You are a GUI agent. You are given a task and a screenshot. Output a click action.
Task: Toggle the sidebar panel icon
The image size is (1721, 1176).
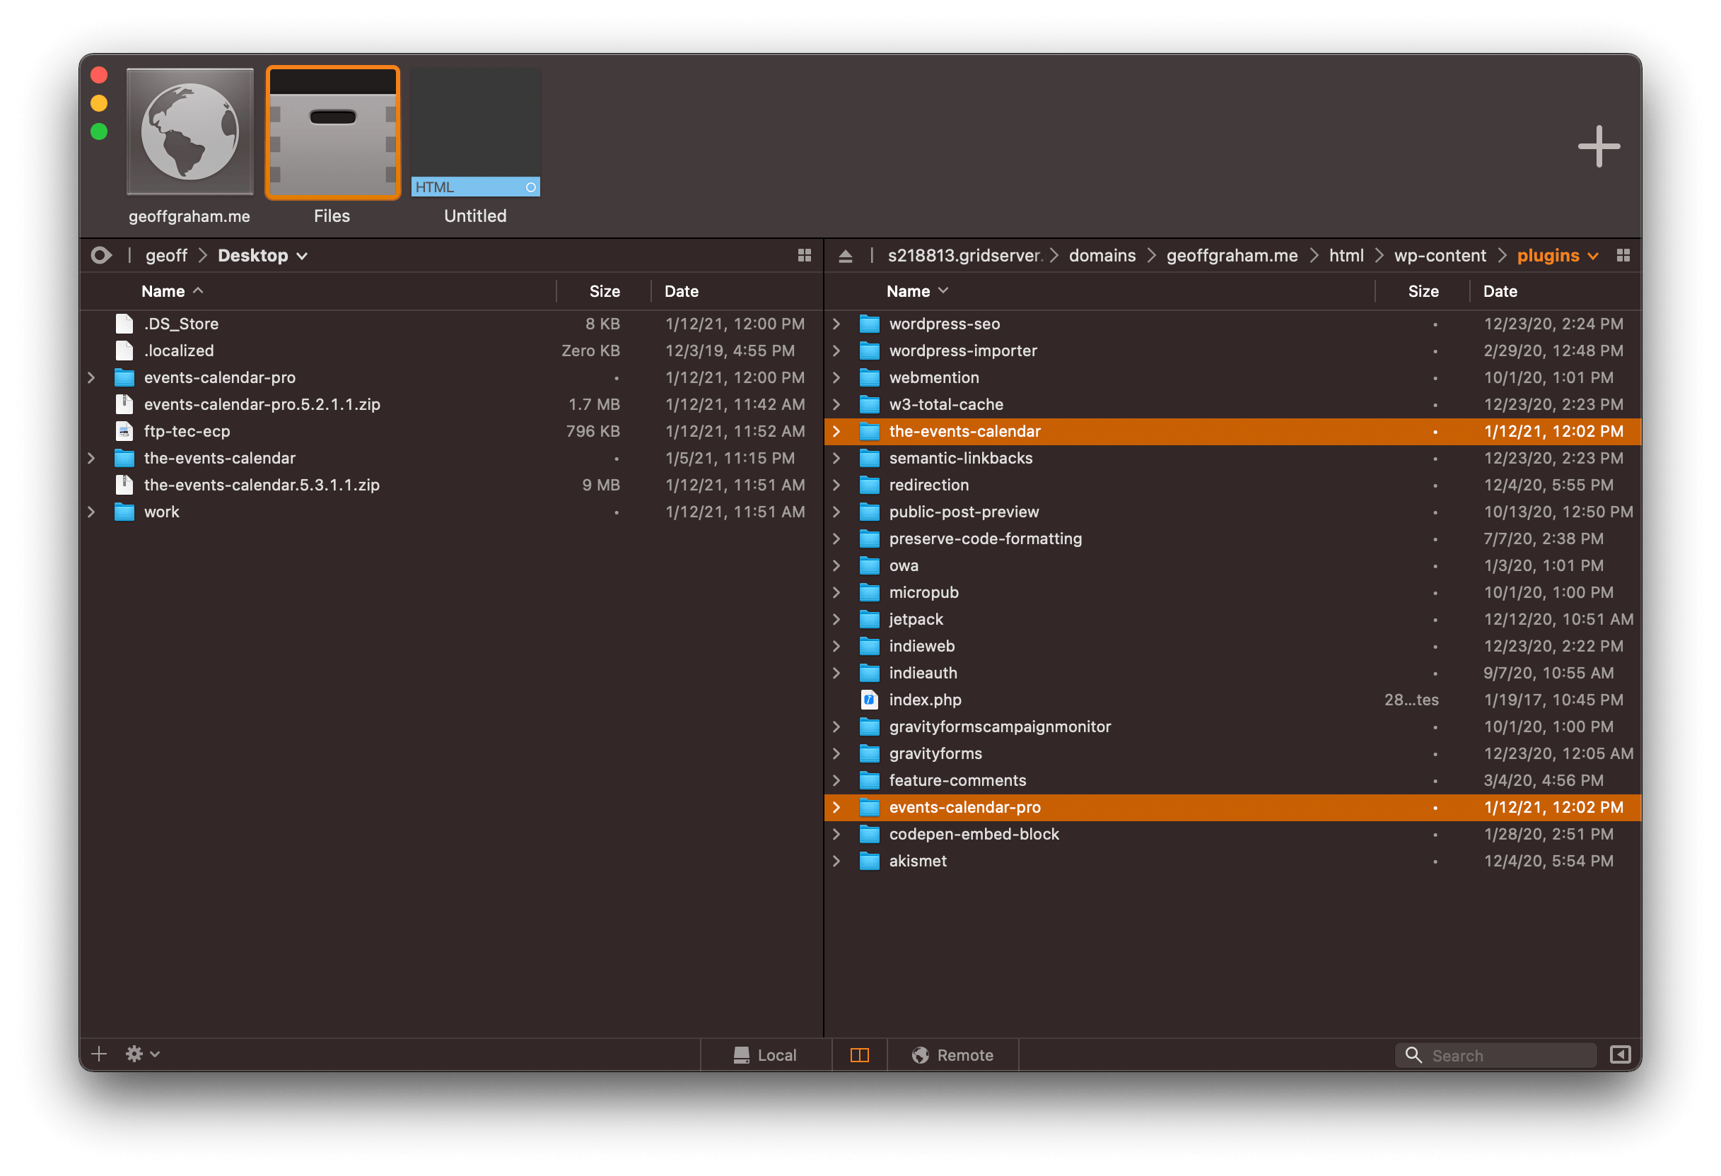[x=1621, y=1054]
